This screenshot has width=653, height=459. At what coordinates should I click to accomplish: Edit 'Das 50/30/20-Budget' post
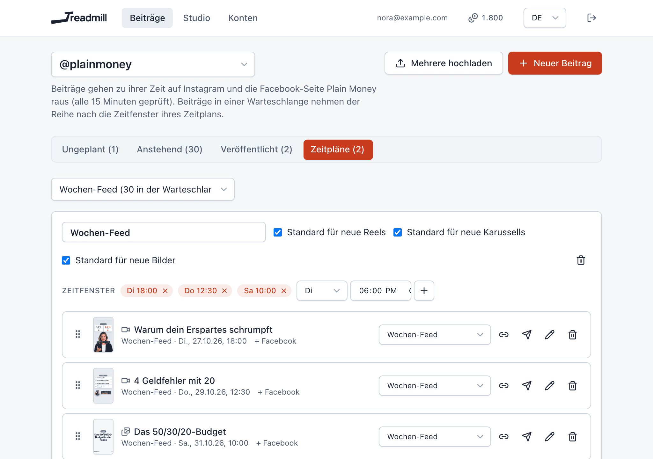(550, 437)
